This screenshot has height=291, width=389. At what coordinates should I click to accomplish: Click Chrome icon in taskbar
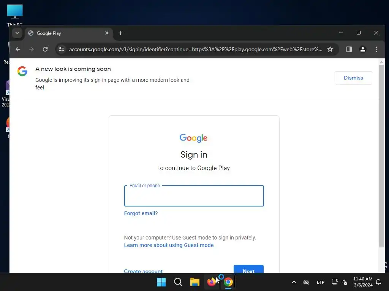(228, 282)
